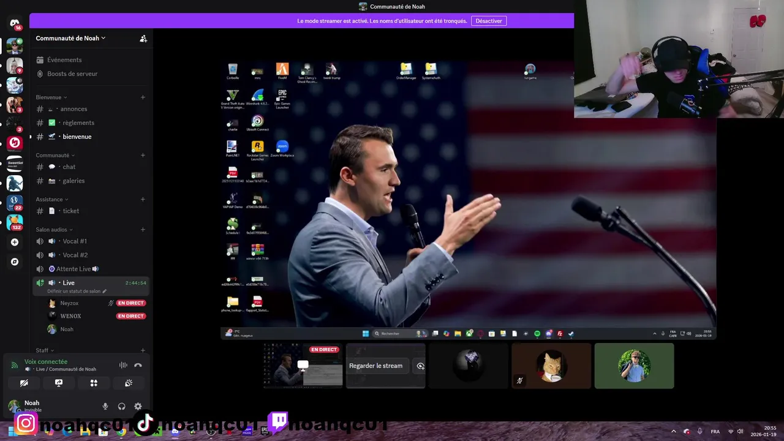Add a server with plus icon
This screenshot has width=784, height=441.
15,242
